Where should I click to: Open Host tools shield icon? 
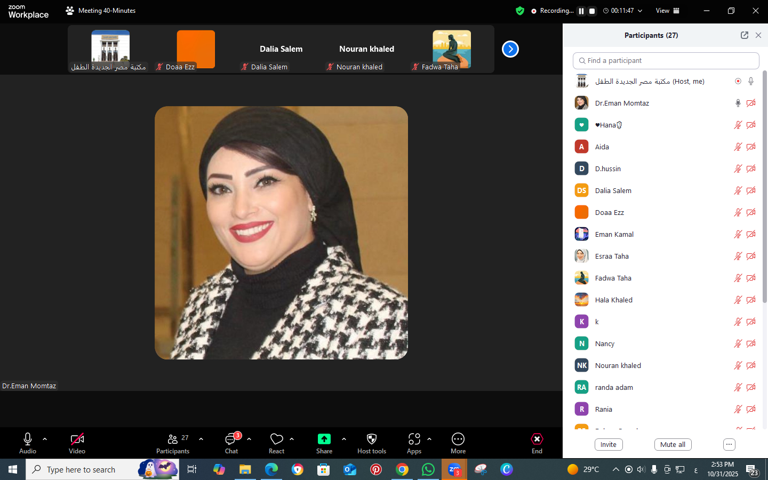pyautogui.click(x=372, y=439)
